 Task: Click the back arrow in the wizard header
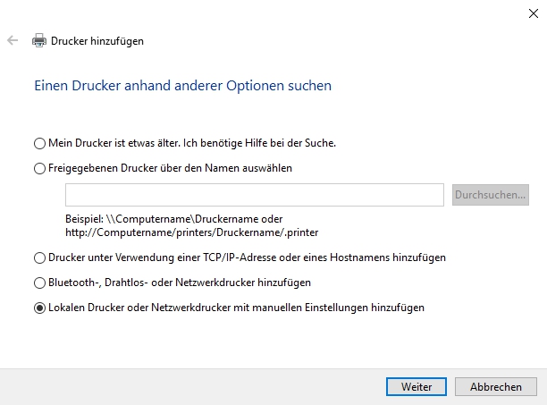pos(13,41)
